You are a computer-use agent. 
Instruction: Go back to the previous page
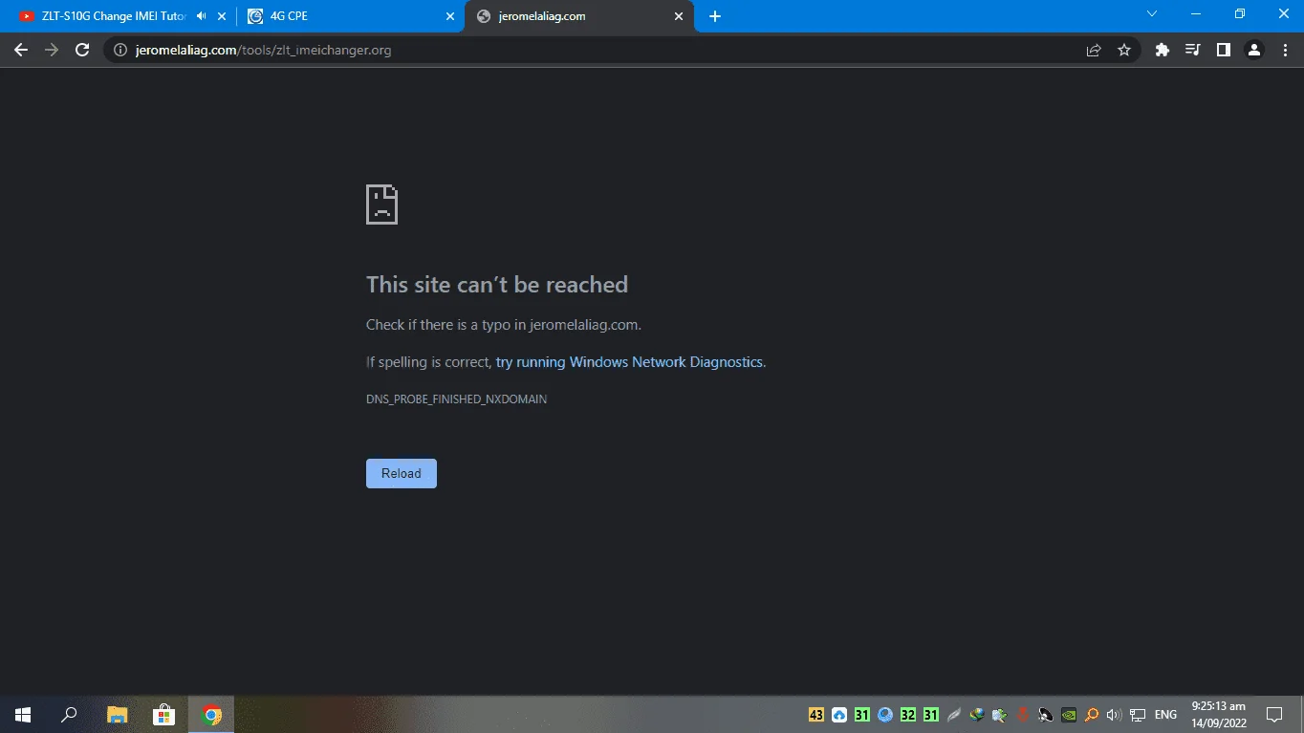pyautogui.click(x=21, y=50)
